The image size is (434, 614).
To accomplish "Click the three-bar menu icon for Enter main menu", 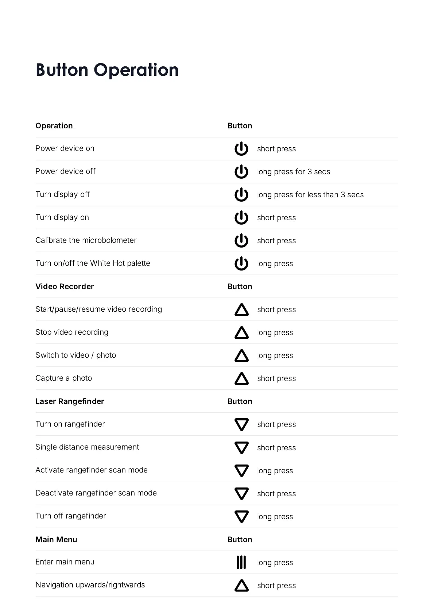I will pos(241,562).
